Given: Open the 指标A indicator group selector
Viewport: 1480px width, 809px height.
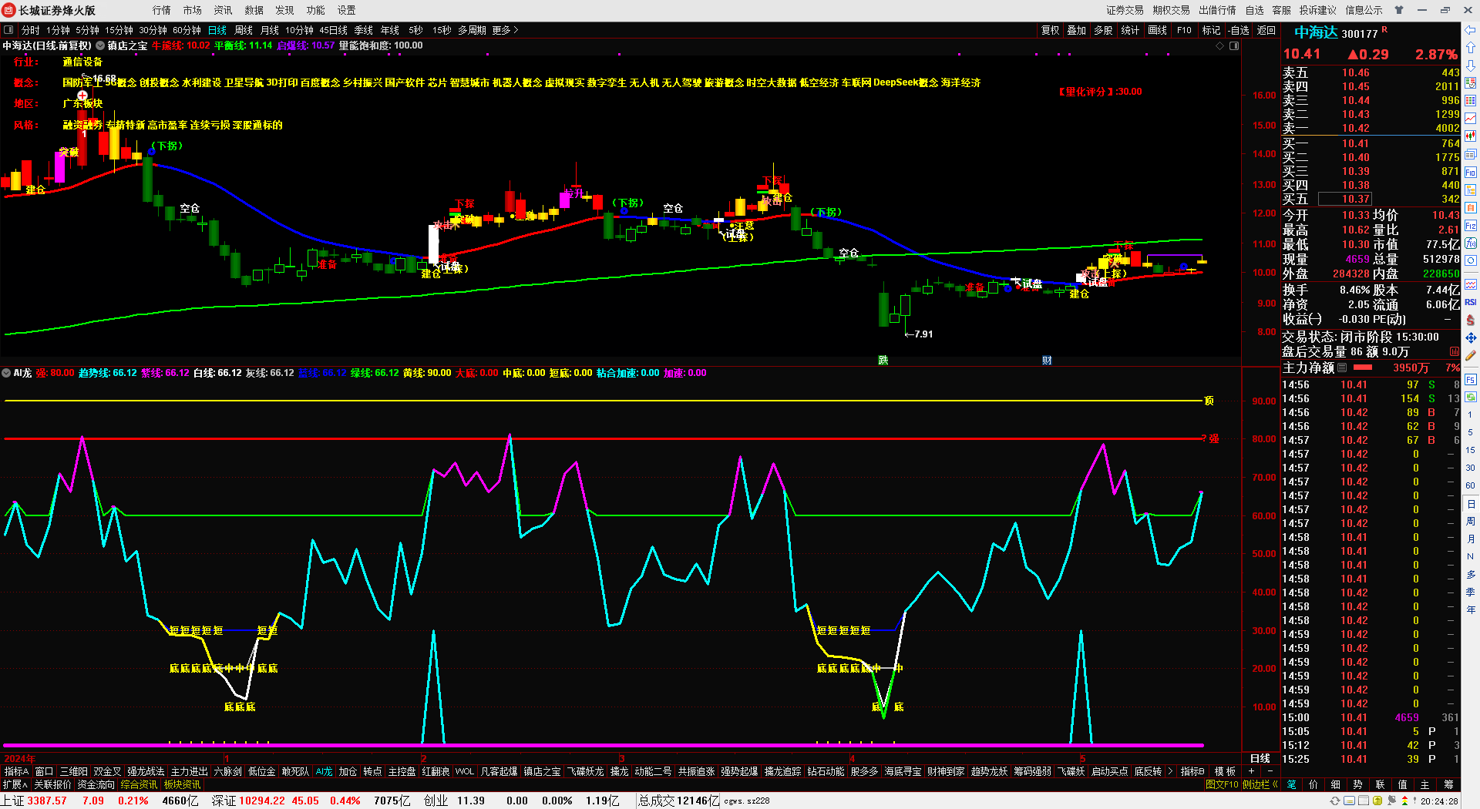Looking at the screenshot, I should pyautogui.click(x=16, y=771).
